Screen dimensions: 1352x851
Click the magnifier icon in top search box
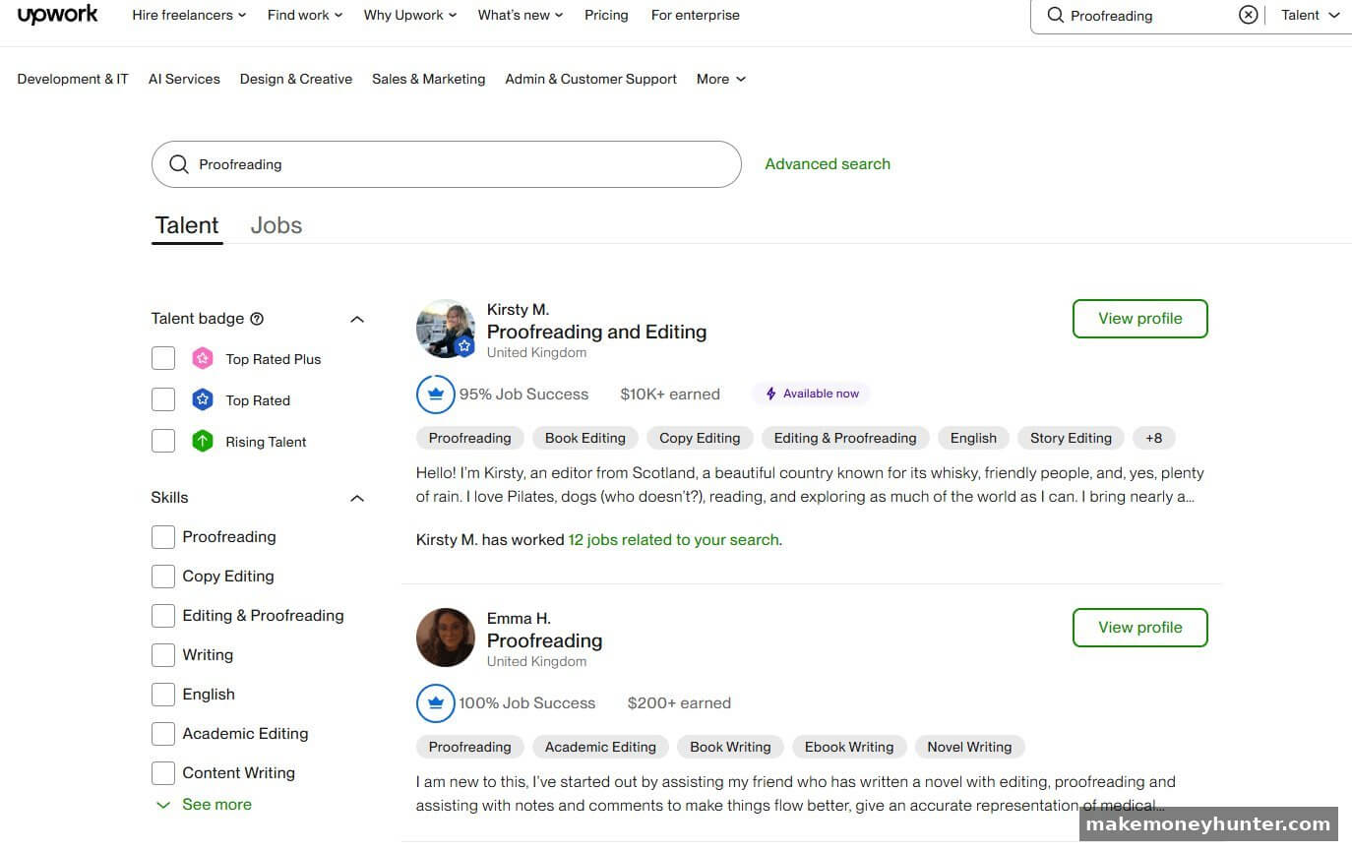(x=1055, y=16)
